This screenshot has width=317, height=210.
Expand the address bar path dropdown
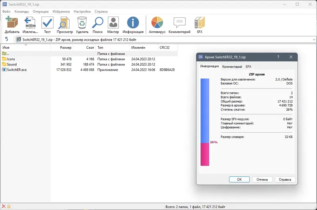point(314,39)
